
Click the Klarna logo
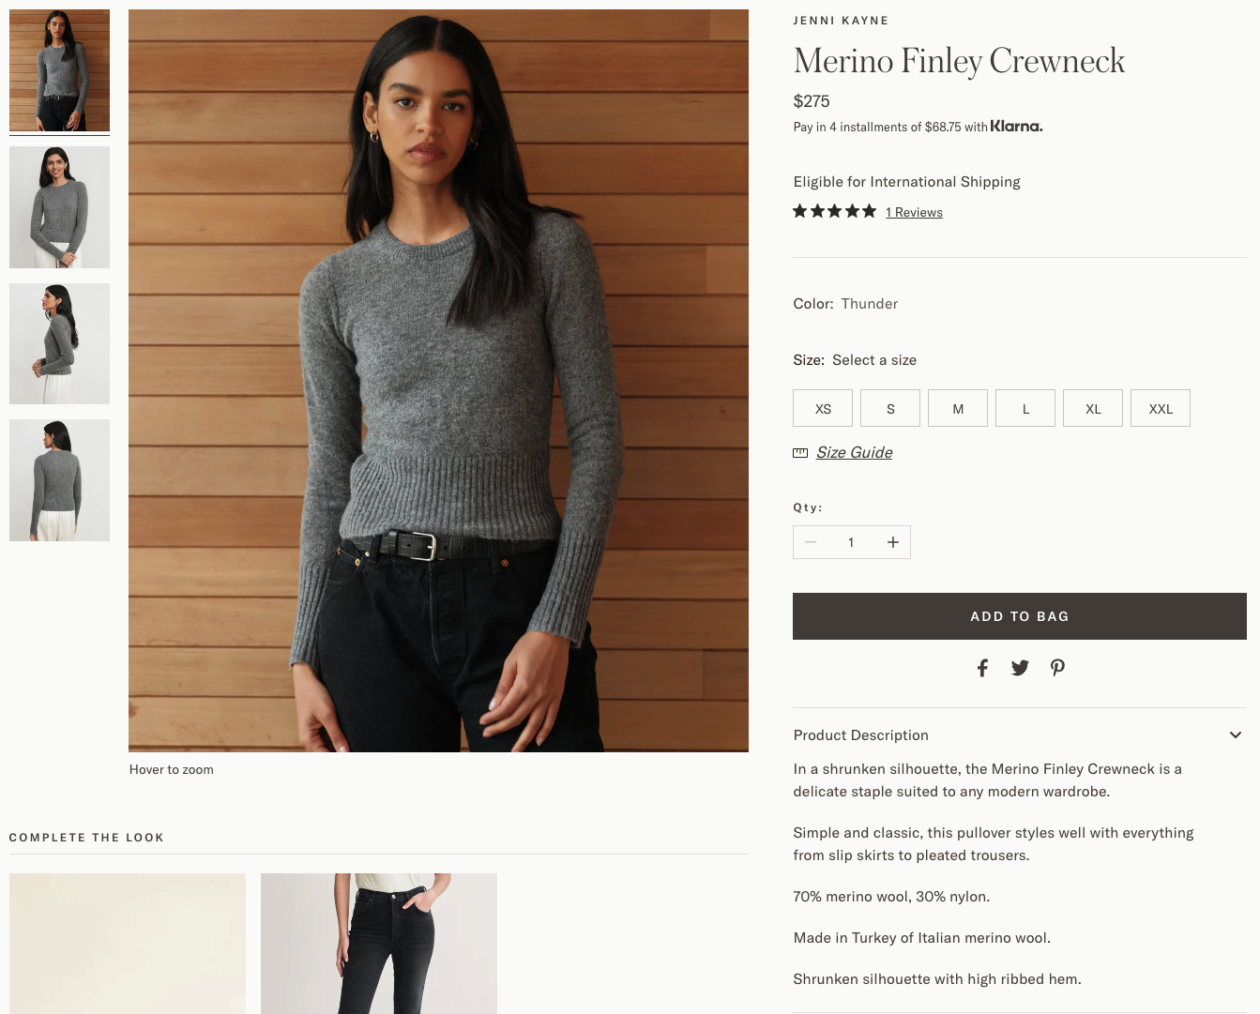(1016, 126)
